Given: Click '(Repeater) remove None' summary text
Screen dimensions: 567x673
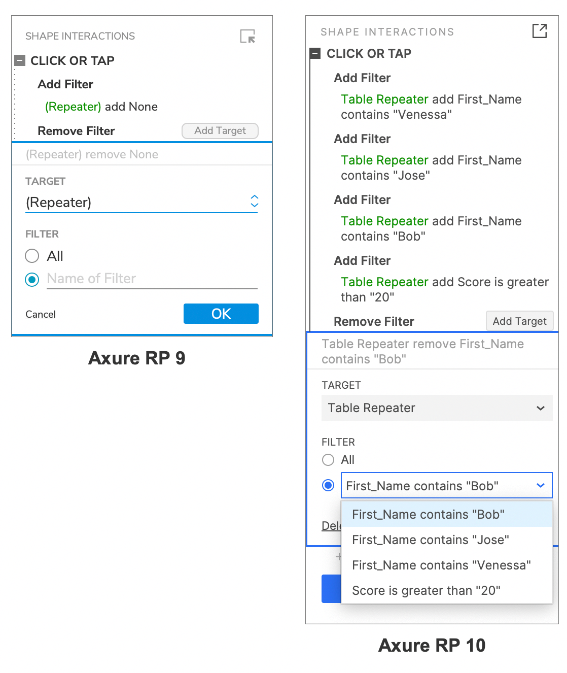Looking at the screenshot, I should (92, 154).
